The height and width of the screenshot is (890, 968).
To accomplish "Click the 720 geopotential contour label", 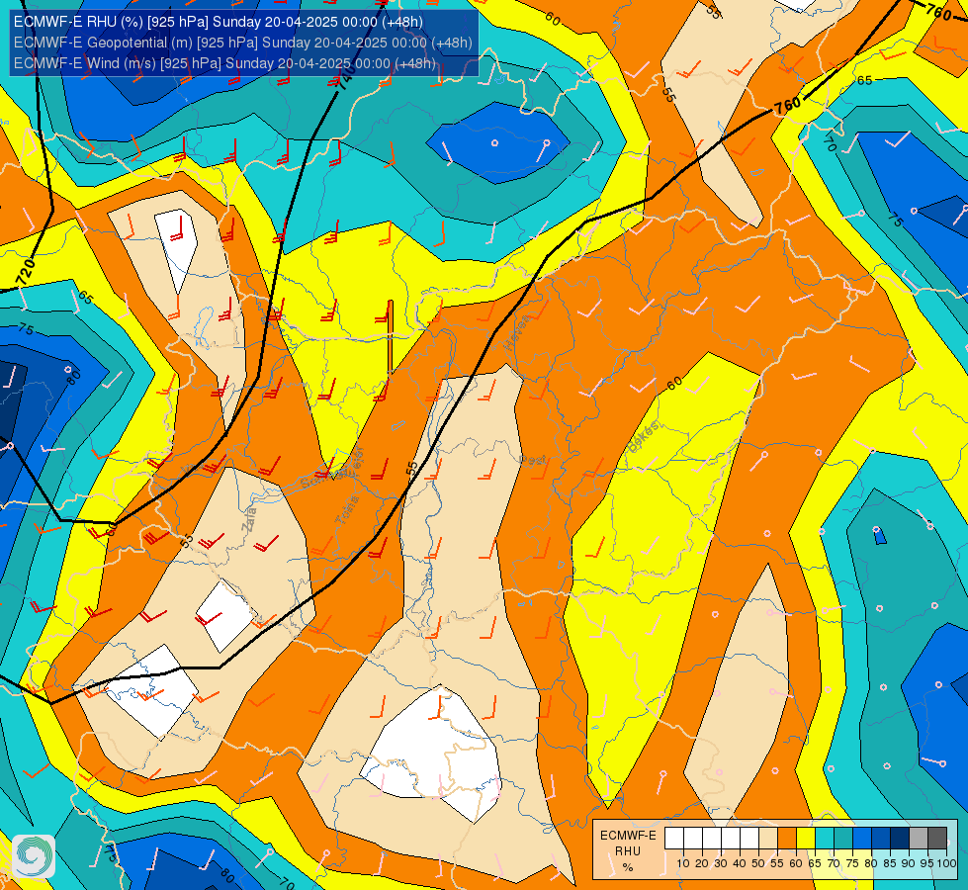I will tap(26, 272).
